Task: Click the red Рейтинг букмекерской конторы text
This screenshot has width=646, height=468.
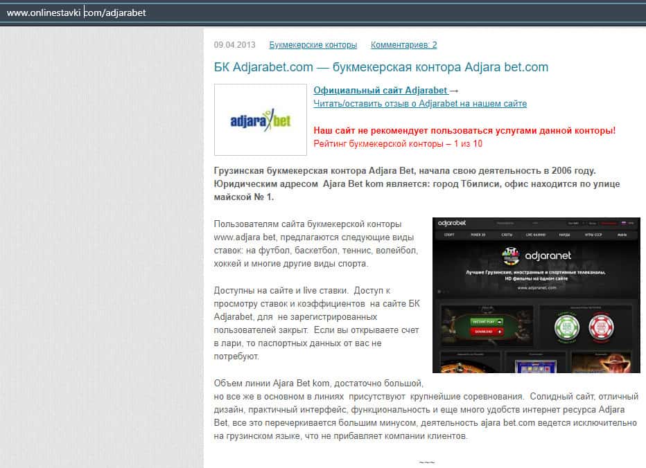Action: point(397,143)
